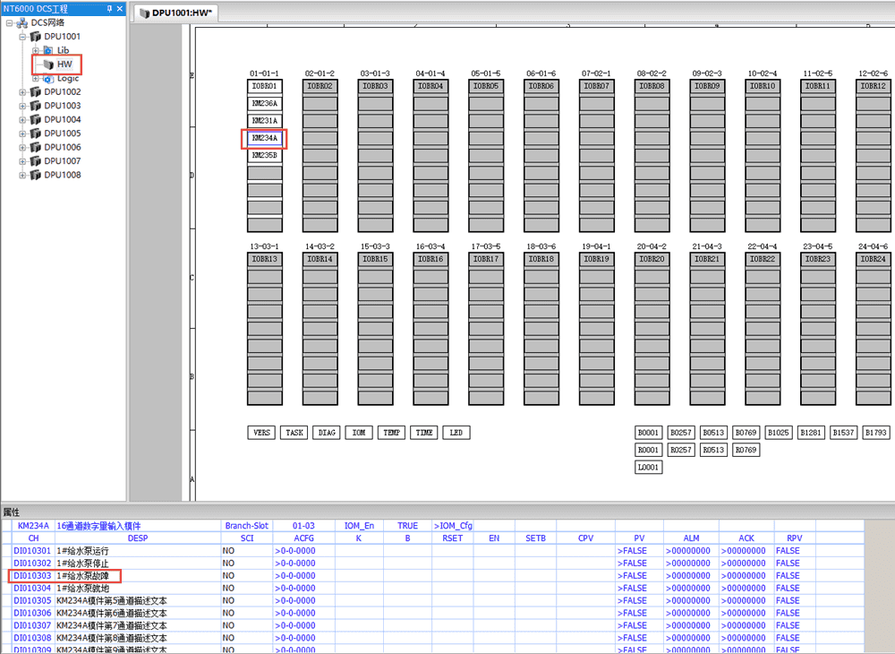
Task: Click the DESP column header
Action: pos(138,538)
